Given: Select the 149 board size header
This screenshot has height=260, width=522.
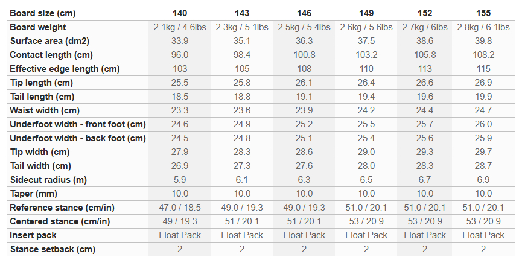Looking at the screenshot, I should pyautogui.click(x=366, y=13).
